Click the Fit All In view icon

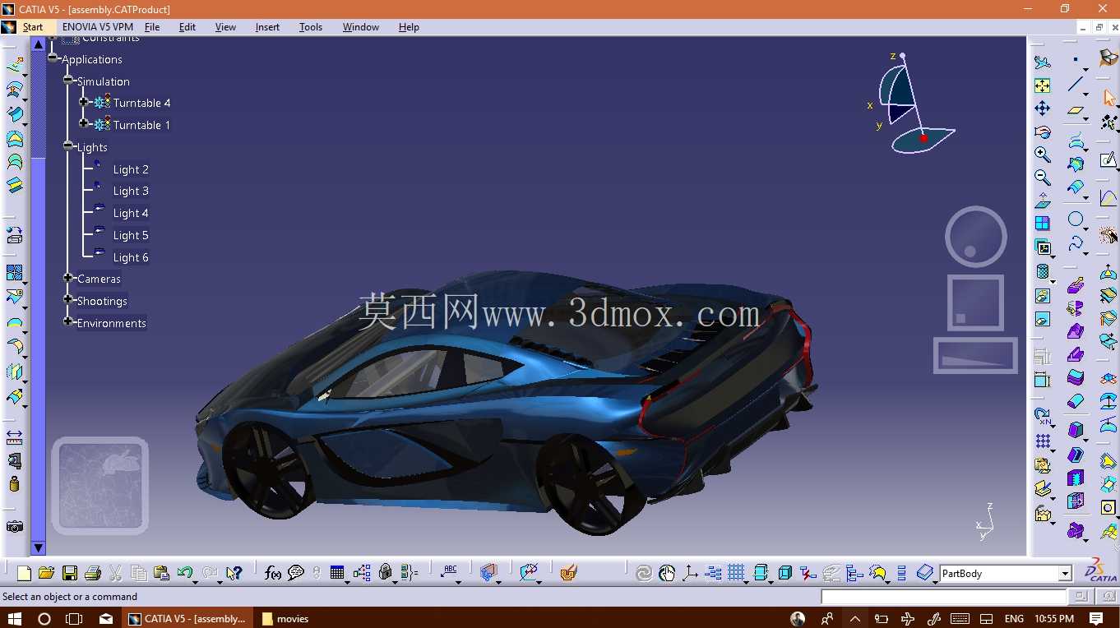[1042, 86]
